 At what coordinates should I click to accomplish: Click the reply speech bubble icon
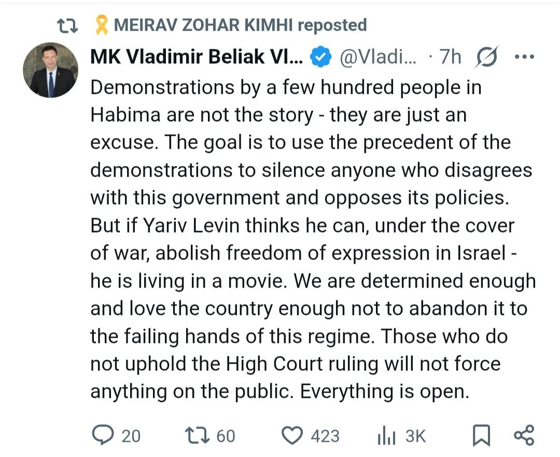102,435
